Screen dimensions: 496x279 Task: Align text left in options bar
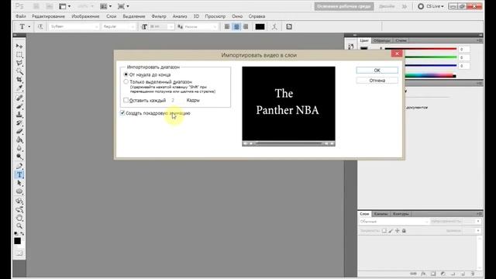click(x=227, y=27)
